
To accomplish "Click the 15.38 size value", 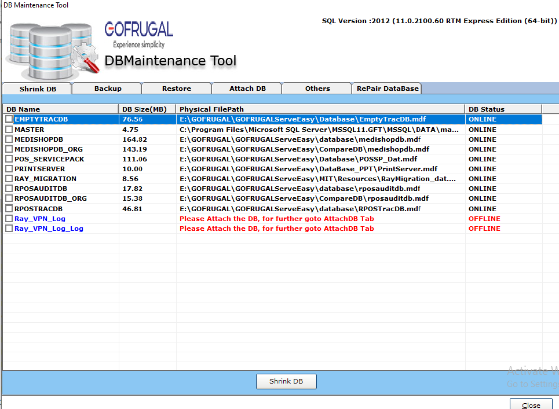I will tap(132, 198).
